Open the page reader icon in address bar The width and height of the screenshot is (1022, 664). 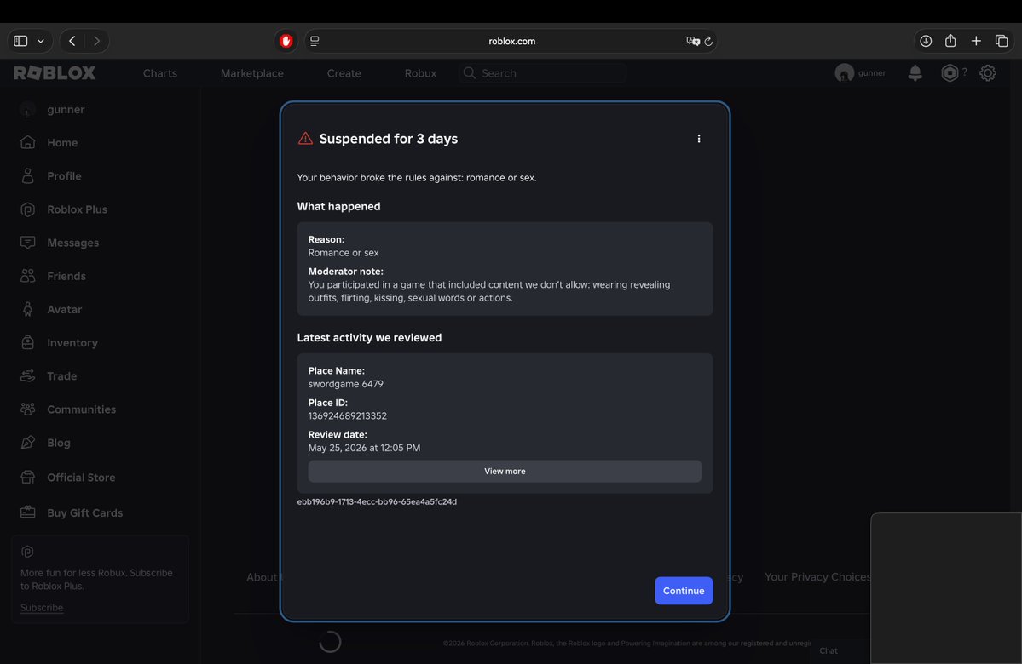[315, 41]
